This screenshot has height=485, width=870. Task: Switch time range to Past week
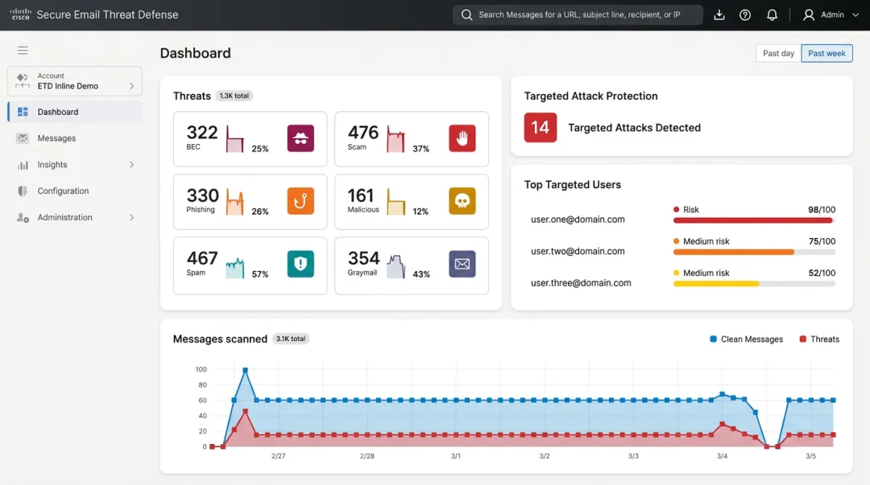point(826,53)
